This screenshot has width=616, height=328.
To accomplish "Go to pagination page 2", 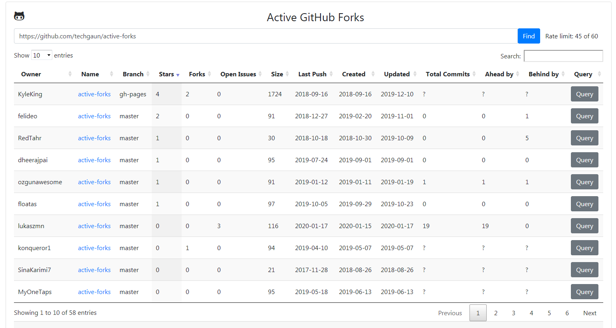I will (x=496, y=313).
